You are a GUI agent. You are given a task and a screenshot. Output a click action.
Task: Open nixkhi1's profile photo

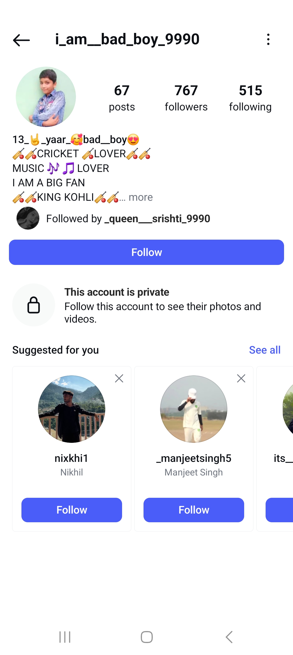(72, 409)
